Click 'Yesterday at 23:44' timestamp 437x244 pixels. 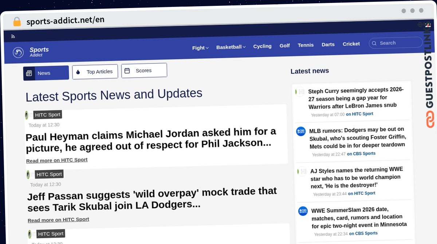coord(330,194)
